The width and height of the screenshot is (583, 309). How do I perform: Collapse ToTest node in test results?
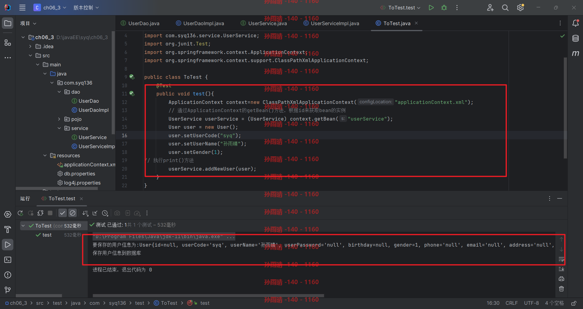[23, 226]
